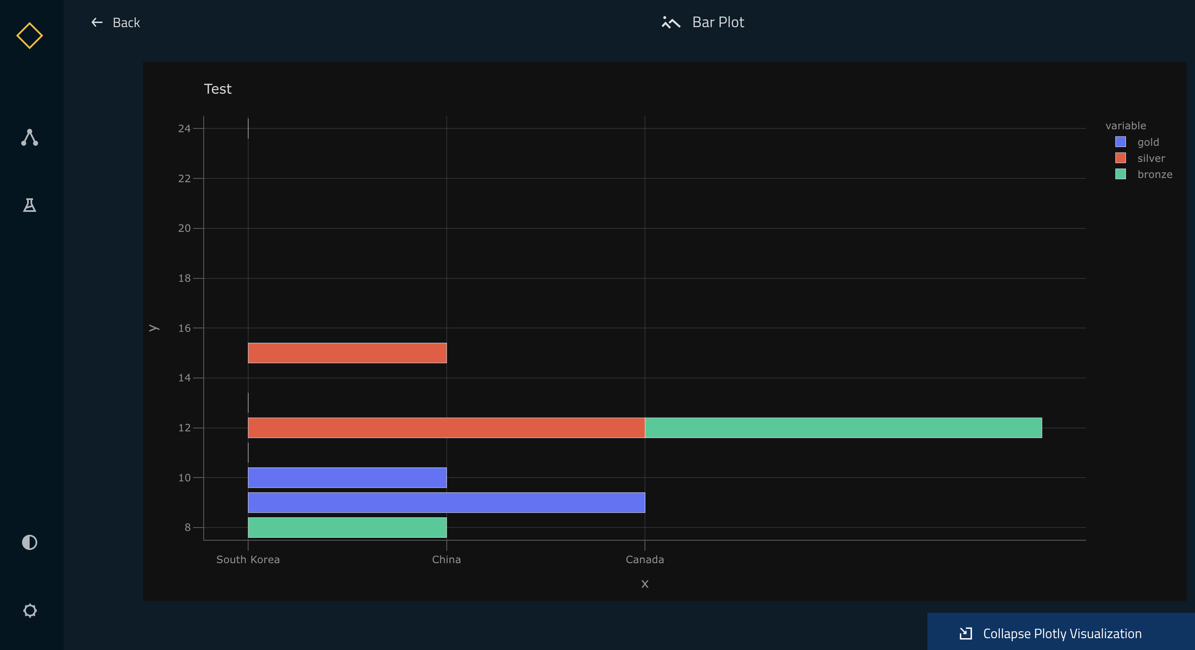Click the 'variable' legend title
1195x650 pixels.
coord(1126,126)
